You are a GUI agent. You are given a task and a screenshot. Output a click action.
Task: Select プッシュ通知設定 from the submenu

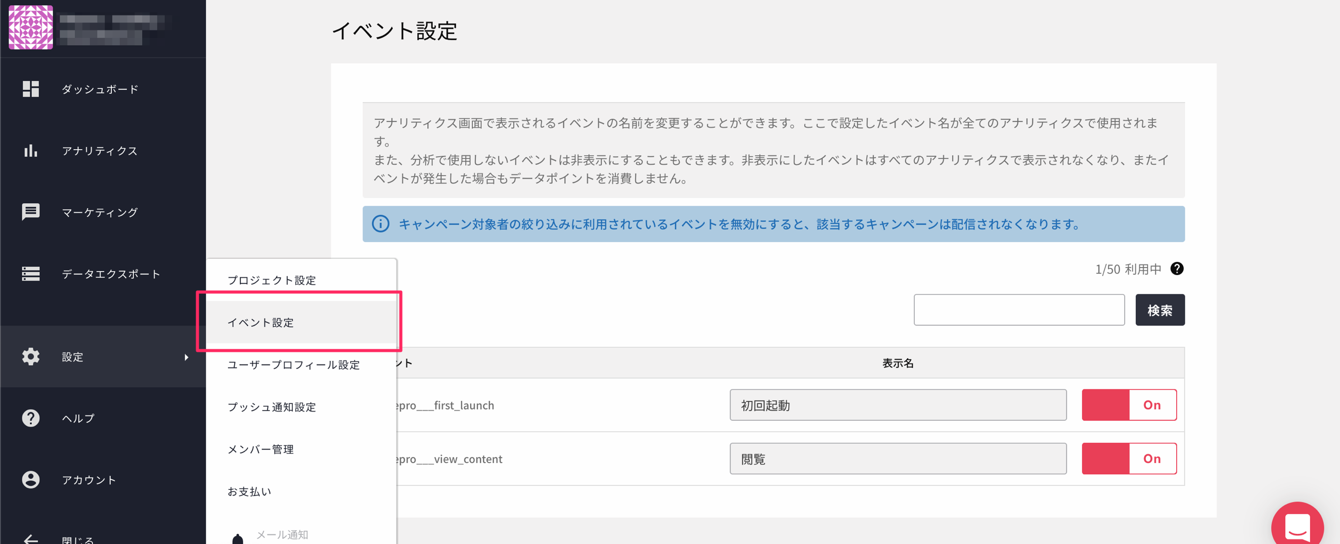(301, 406)
